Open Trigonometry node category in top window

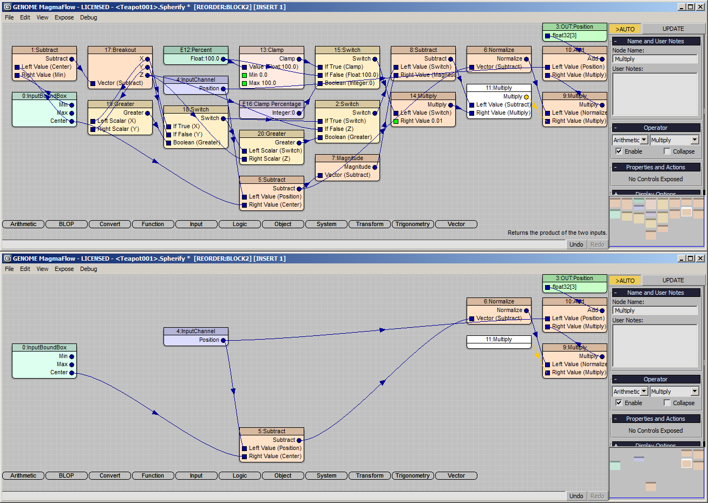[412, 224]
